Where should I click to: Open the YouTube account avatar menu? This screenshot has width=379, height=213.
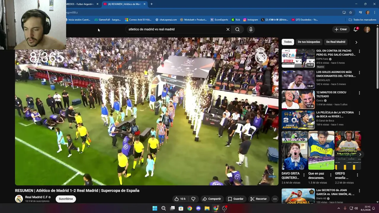[x=367, y=29]
